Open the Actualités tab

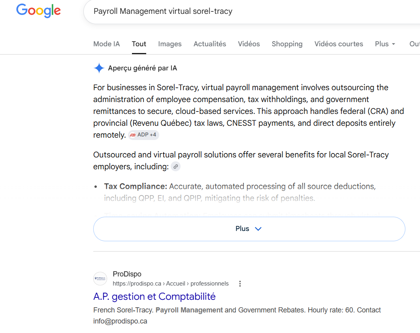pyautogui.click(x=210, y=44)
